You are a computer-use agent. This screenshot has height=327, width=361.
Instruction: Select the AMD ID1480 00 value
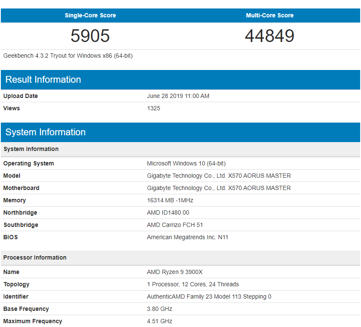pyautogui.click(x=168, y=212)
